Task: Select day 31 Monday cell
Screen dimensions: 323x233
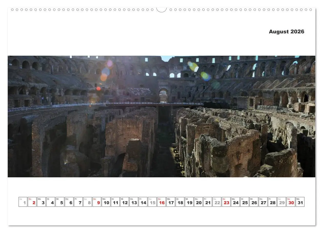Action: click(300, 202)
